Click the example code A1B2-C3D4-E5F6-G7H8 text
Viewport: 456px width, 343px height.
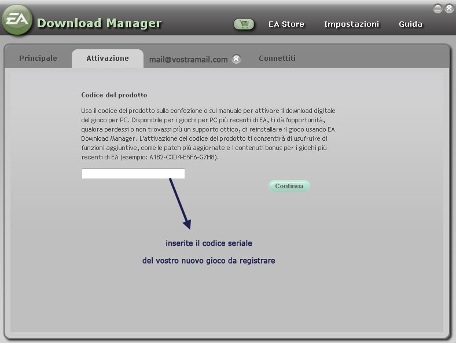pyautogui.click(x=183, y=157)
